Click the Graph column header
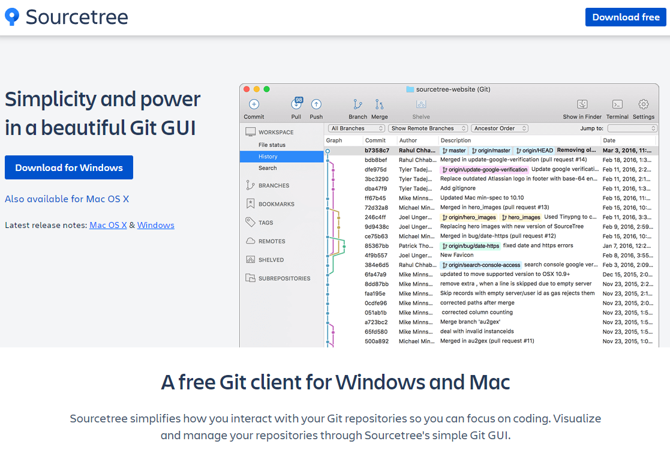Image resolution: width=670 pixels, height=450 pixels. [334, 140]
